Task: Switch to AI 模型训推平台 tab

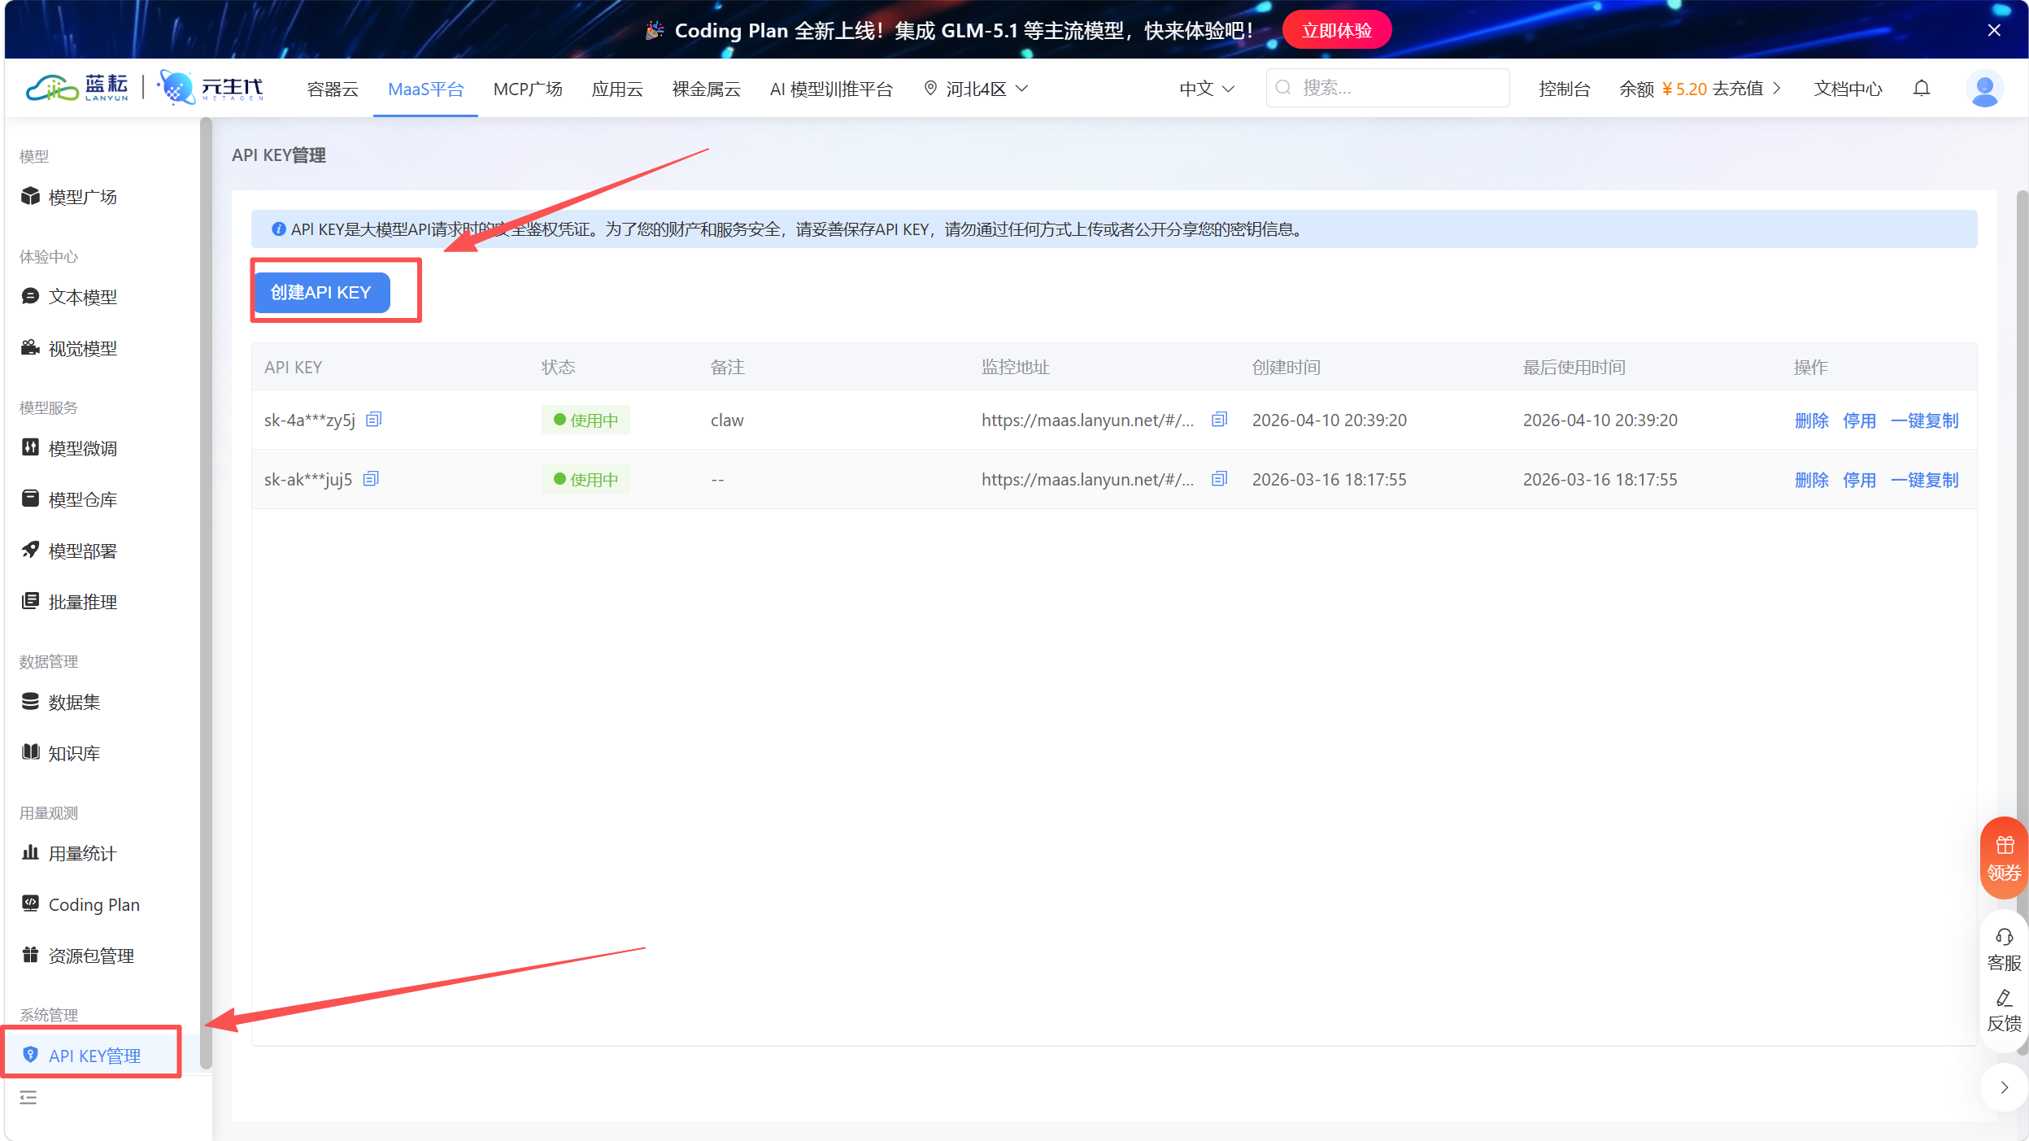Action: pos(831,89)
